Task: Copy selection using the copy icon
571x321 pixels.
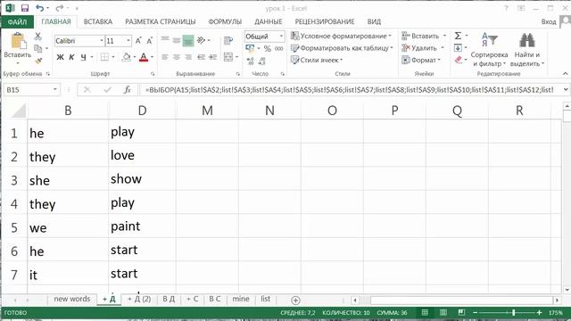Action: click(x=37, y=48)
